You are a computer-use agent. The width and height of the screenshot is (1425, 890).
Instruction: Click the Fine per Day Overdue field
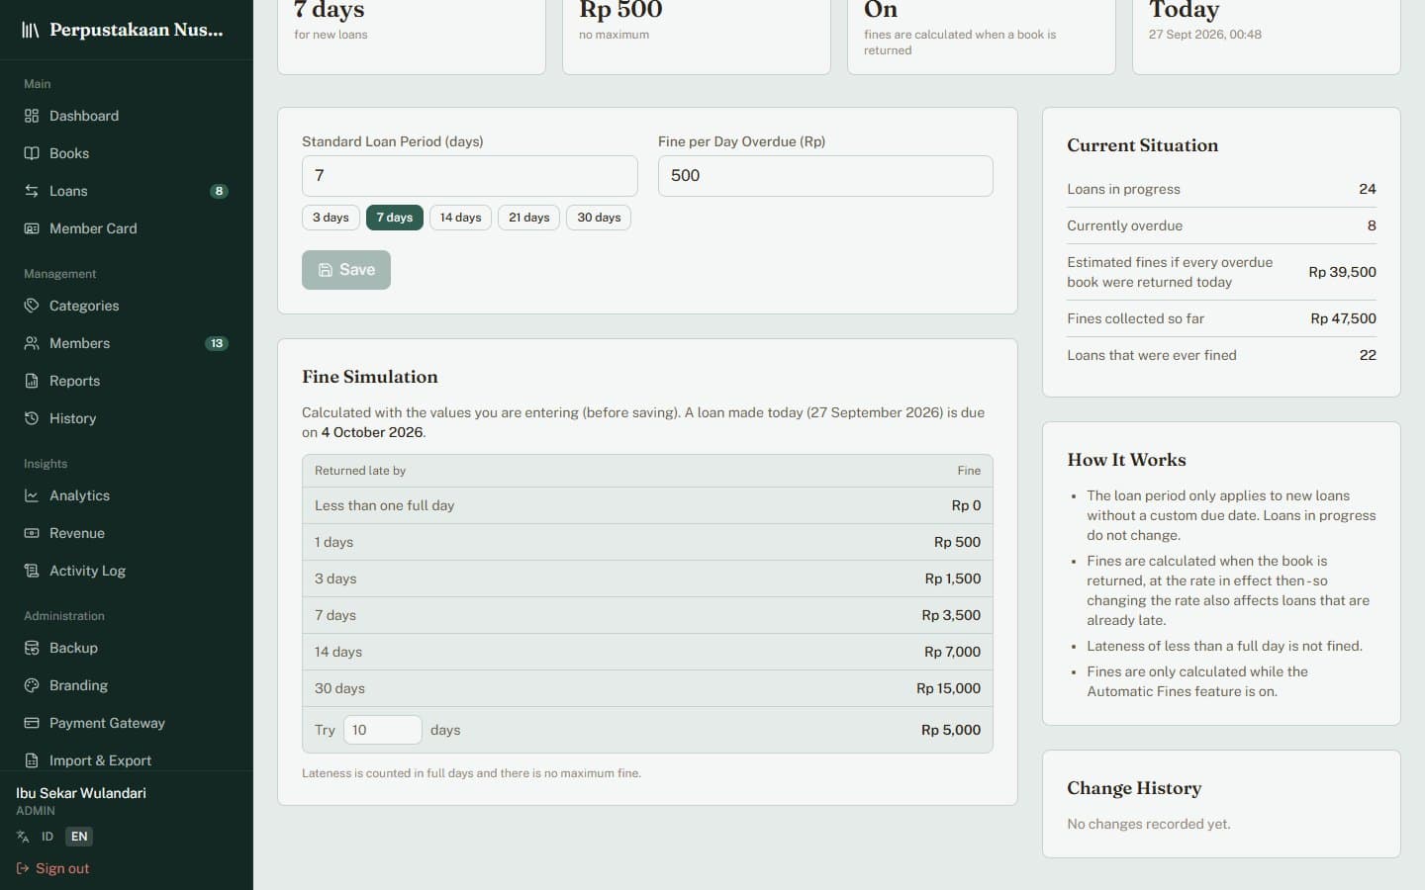pos(825,176)
